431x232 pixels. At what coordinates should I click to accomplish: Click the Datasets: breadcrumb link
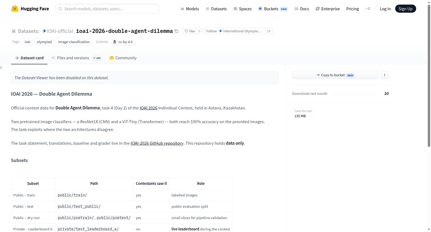tap(29, 31)
